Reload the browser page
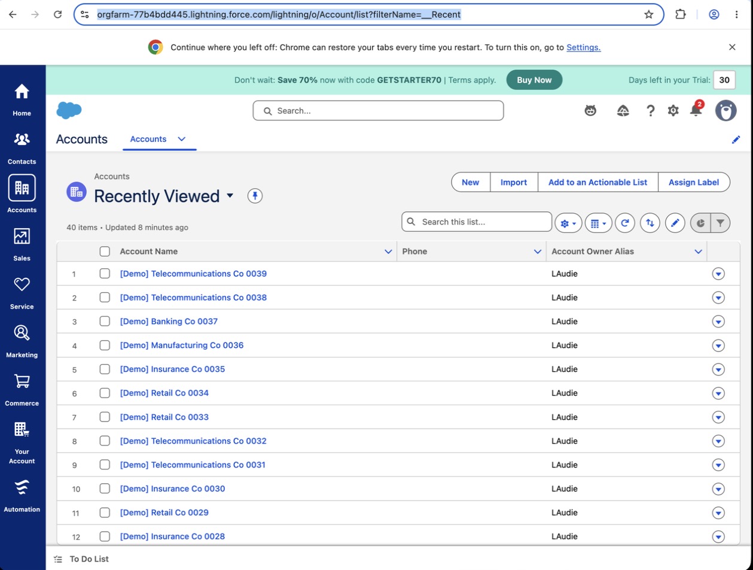The image size is (753, 570). (x=57, y=14)
